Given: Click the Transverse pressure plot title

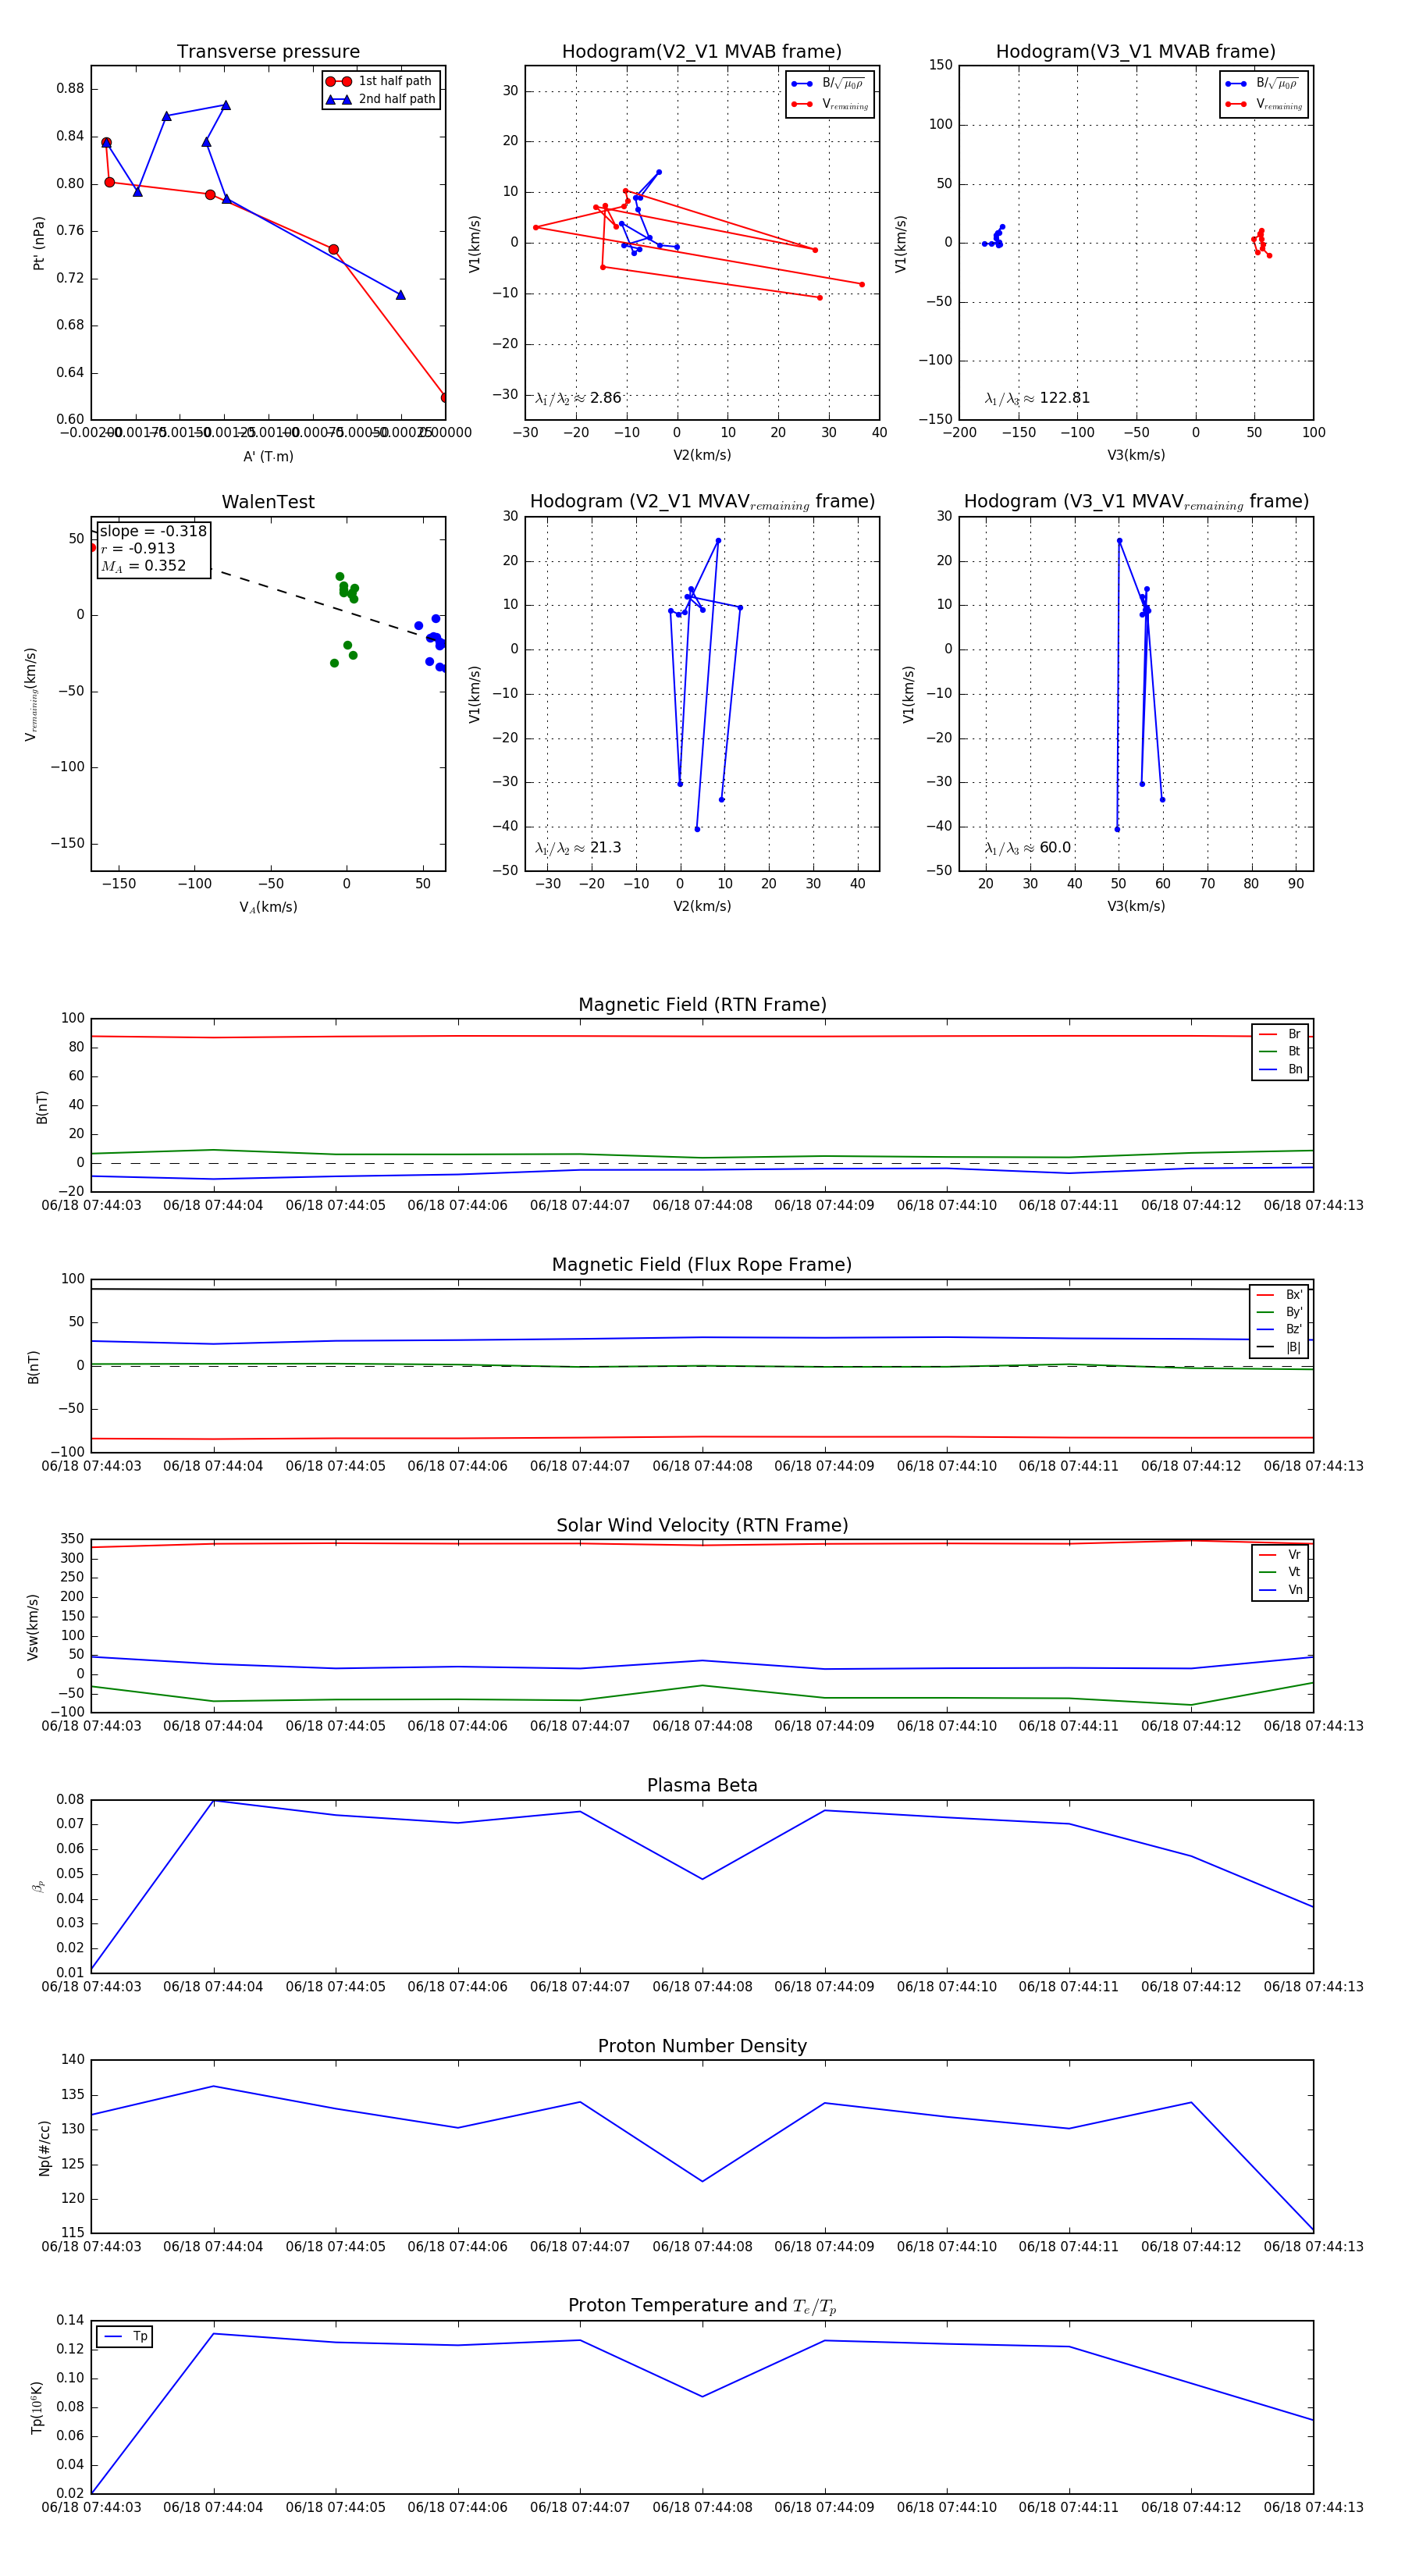Looking at the screenshot, I should tap(268, 51).
